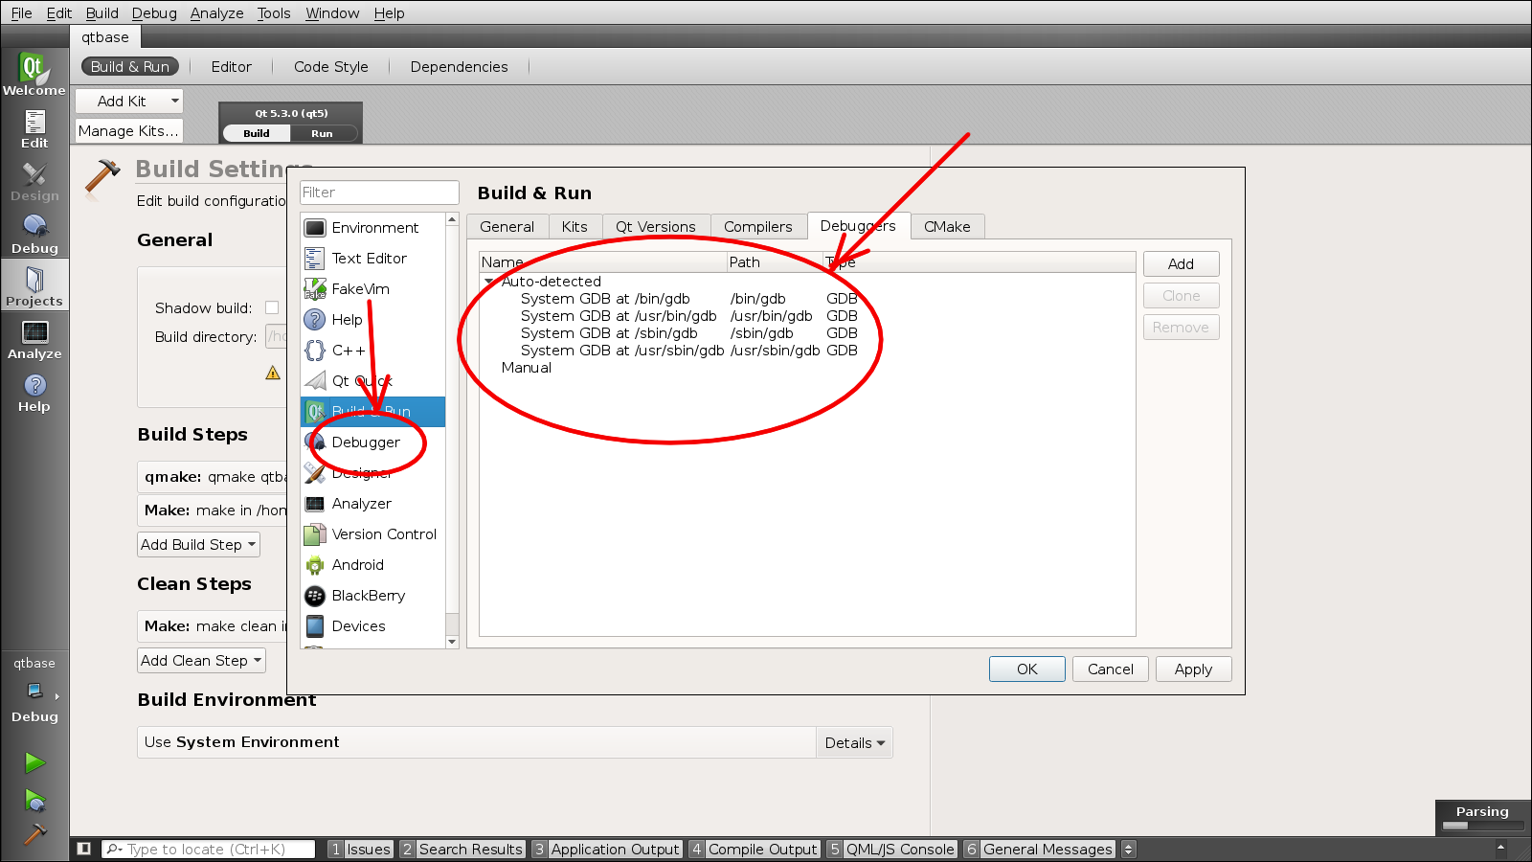Select Android options category
The width and height of the screenshot is (1532, 862).
tap(373, 565)
